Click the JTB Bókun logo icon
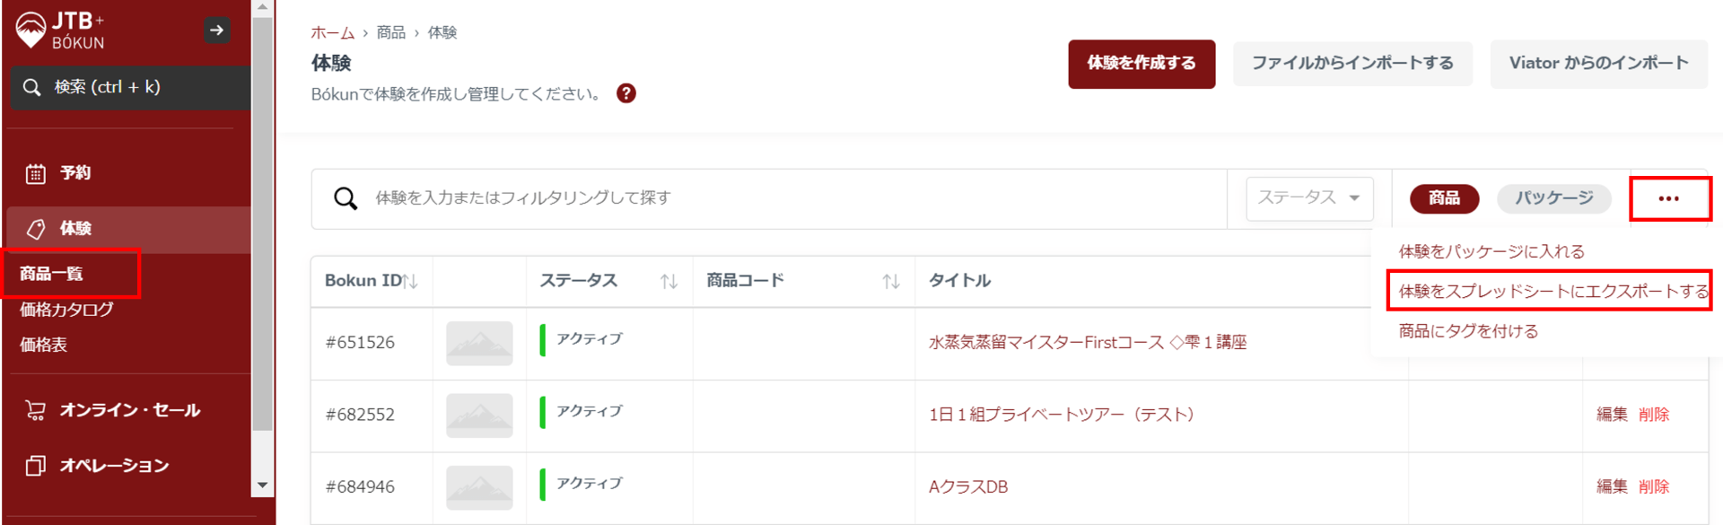This screenshot has width=1723, height=525. pos(31,30)
